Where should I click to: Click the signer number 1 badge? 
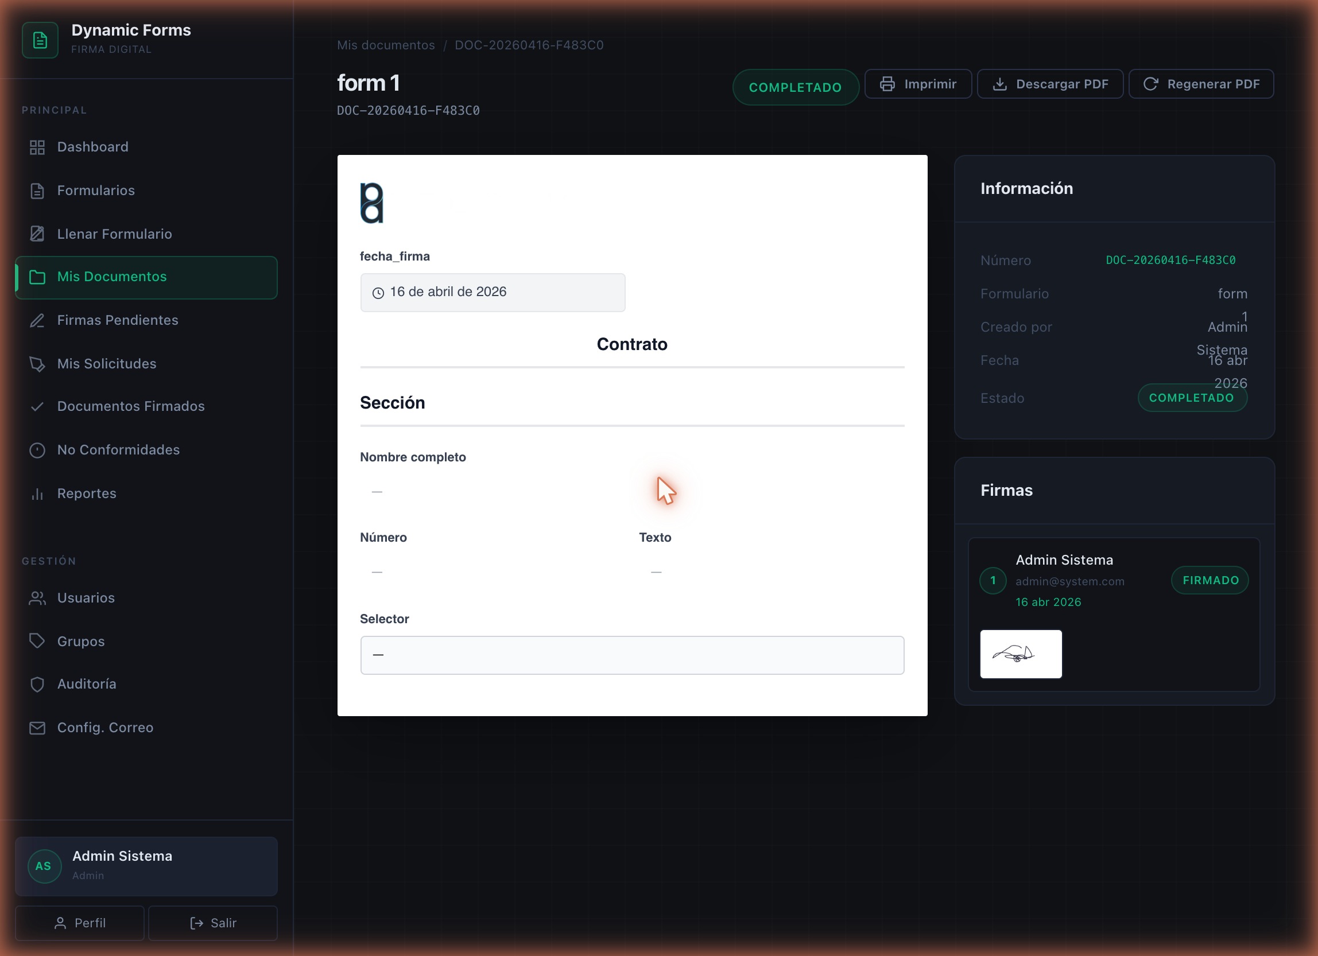[993, 580]
